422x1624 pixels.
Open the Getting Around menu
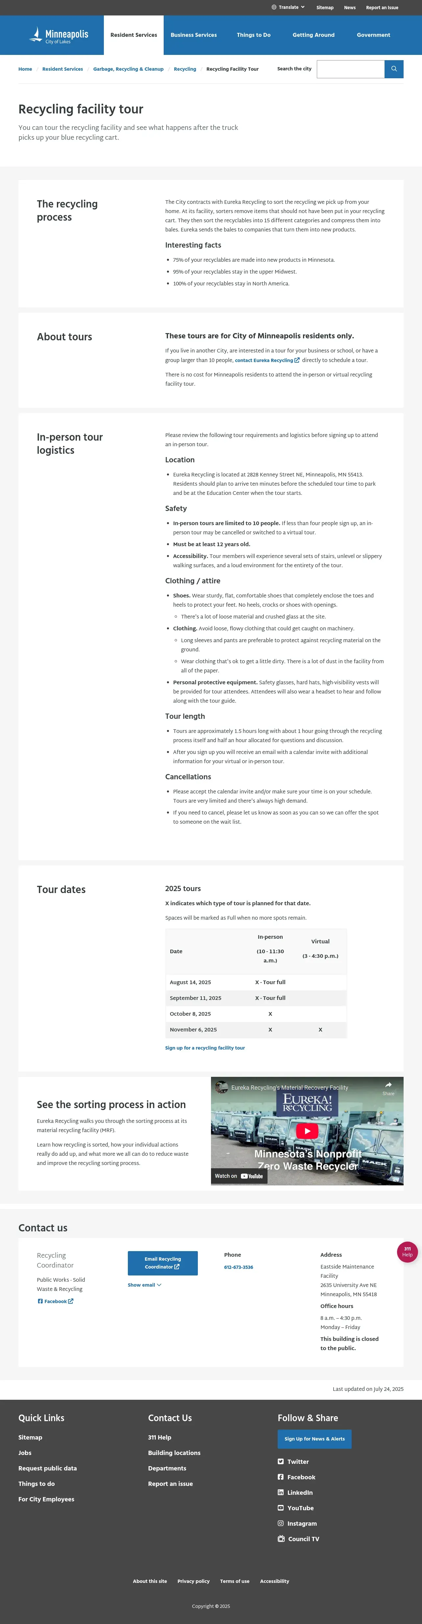coord(313,35)
